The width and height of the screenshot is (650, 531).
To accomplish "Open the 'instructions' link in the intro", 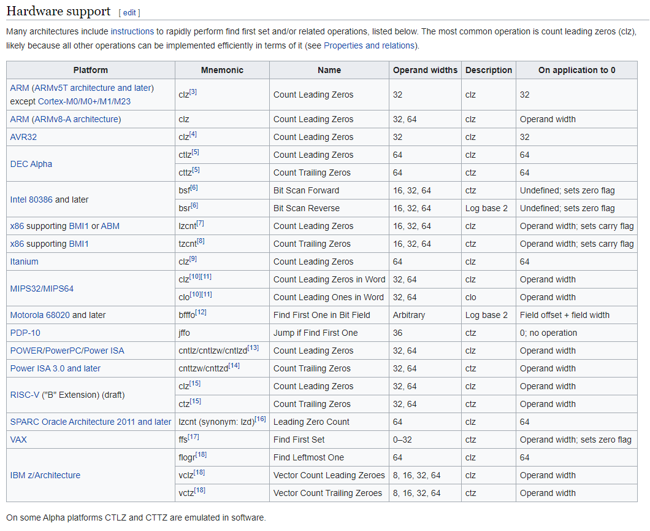I will pyautogui.click(x=132, y=31).
